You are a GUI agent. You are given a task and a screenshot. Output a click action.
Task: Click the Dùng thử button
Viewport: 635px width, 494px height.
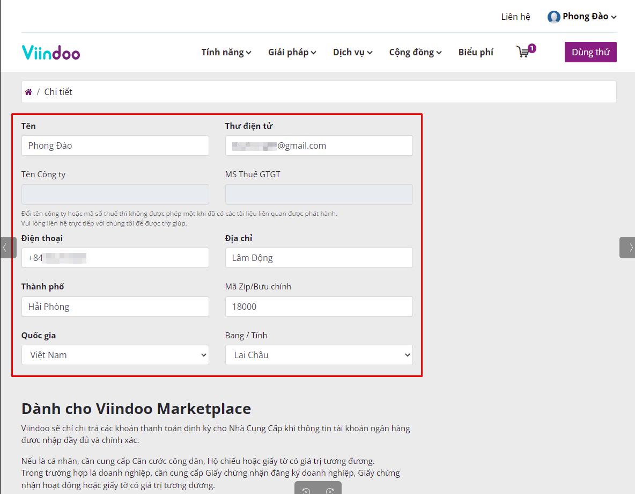click(x=590, y=52)
